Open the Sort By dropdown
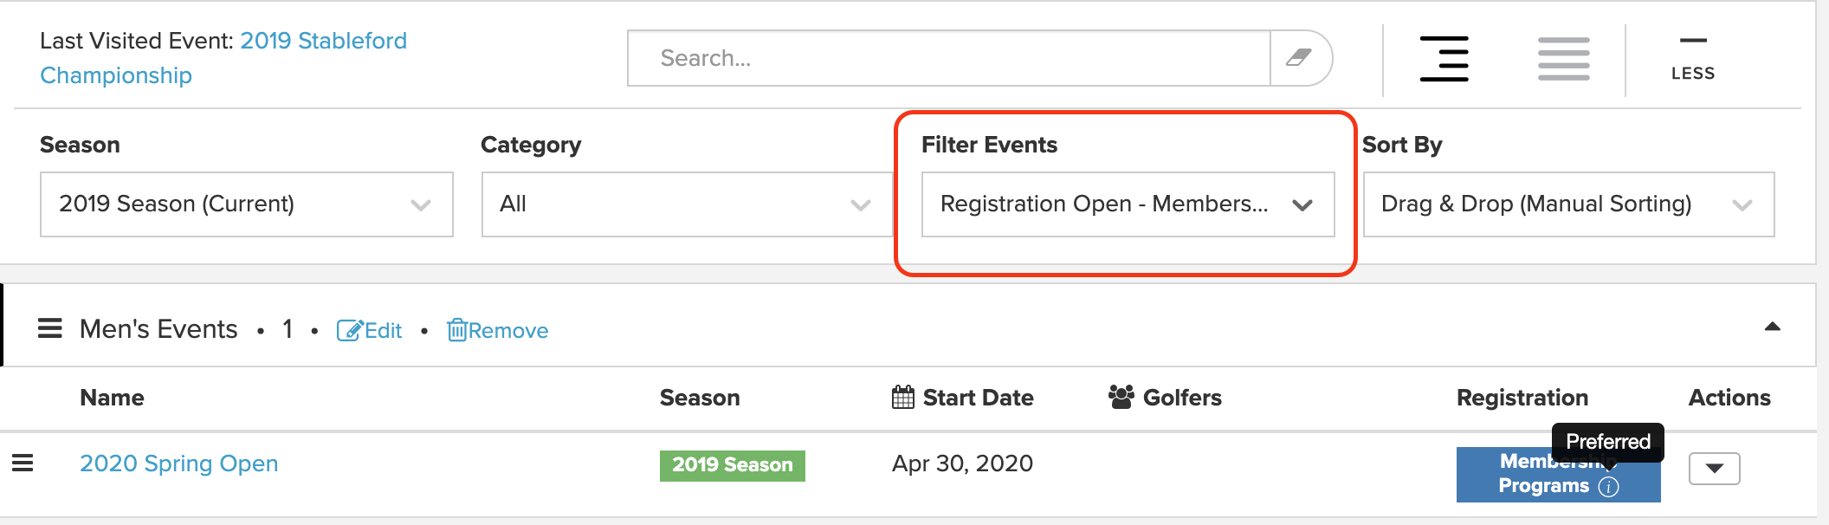Screen dimensions: 1829x525 click(x=1569, y=204)
